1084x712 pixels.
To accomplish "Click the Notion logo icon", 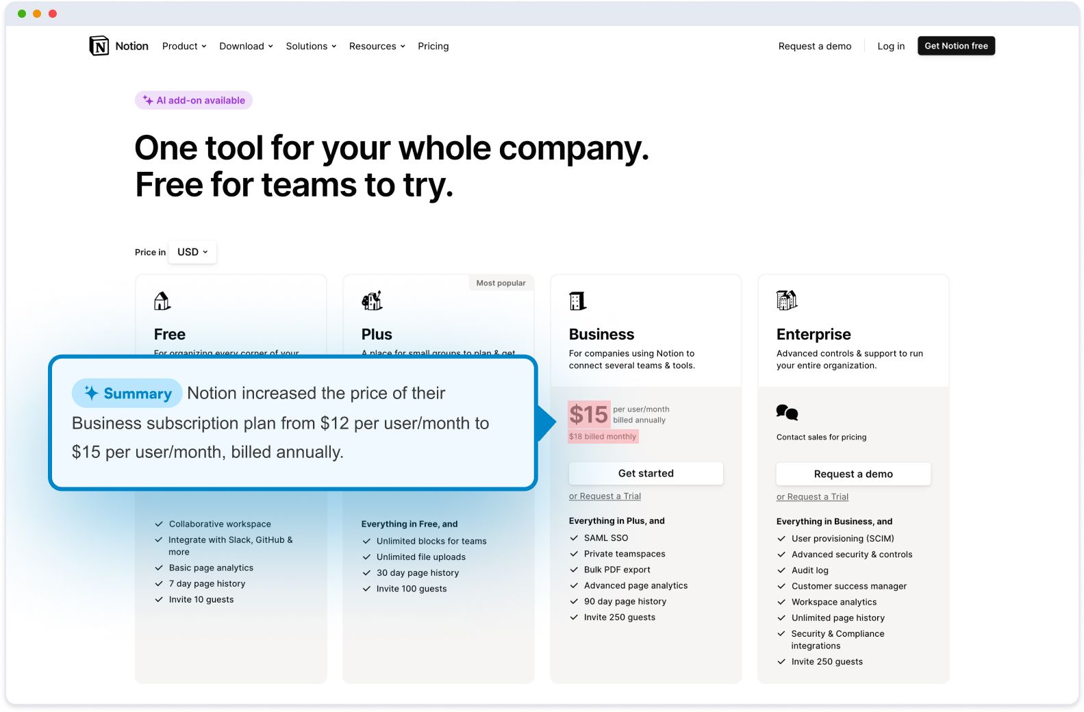I will tap(99, 46).
